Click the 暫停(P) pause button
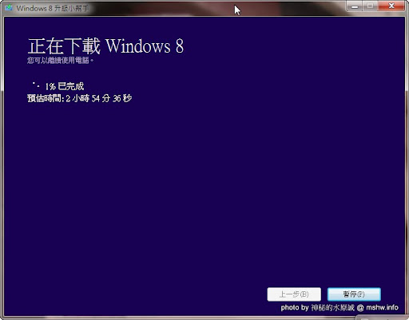 pos(354,294)
